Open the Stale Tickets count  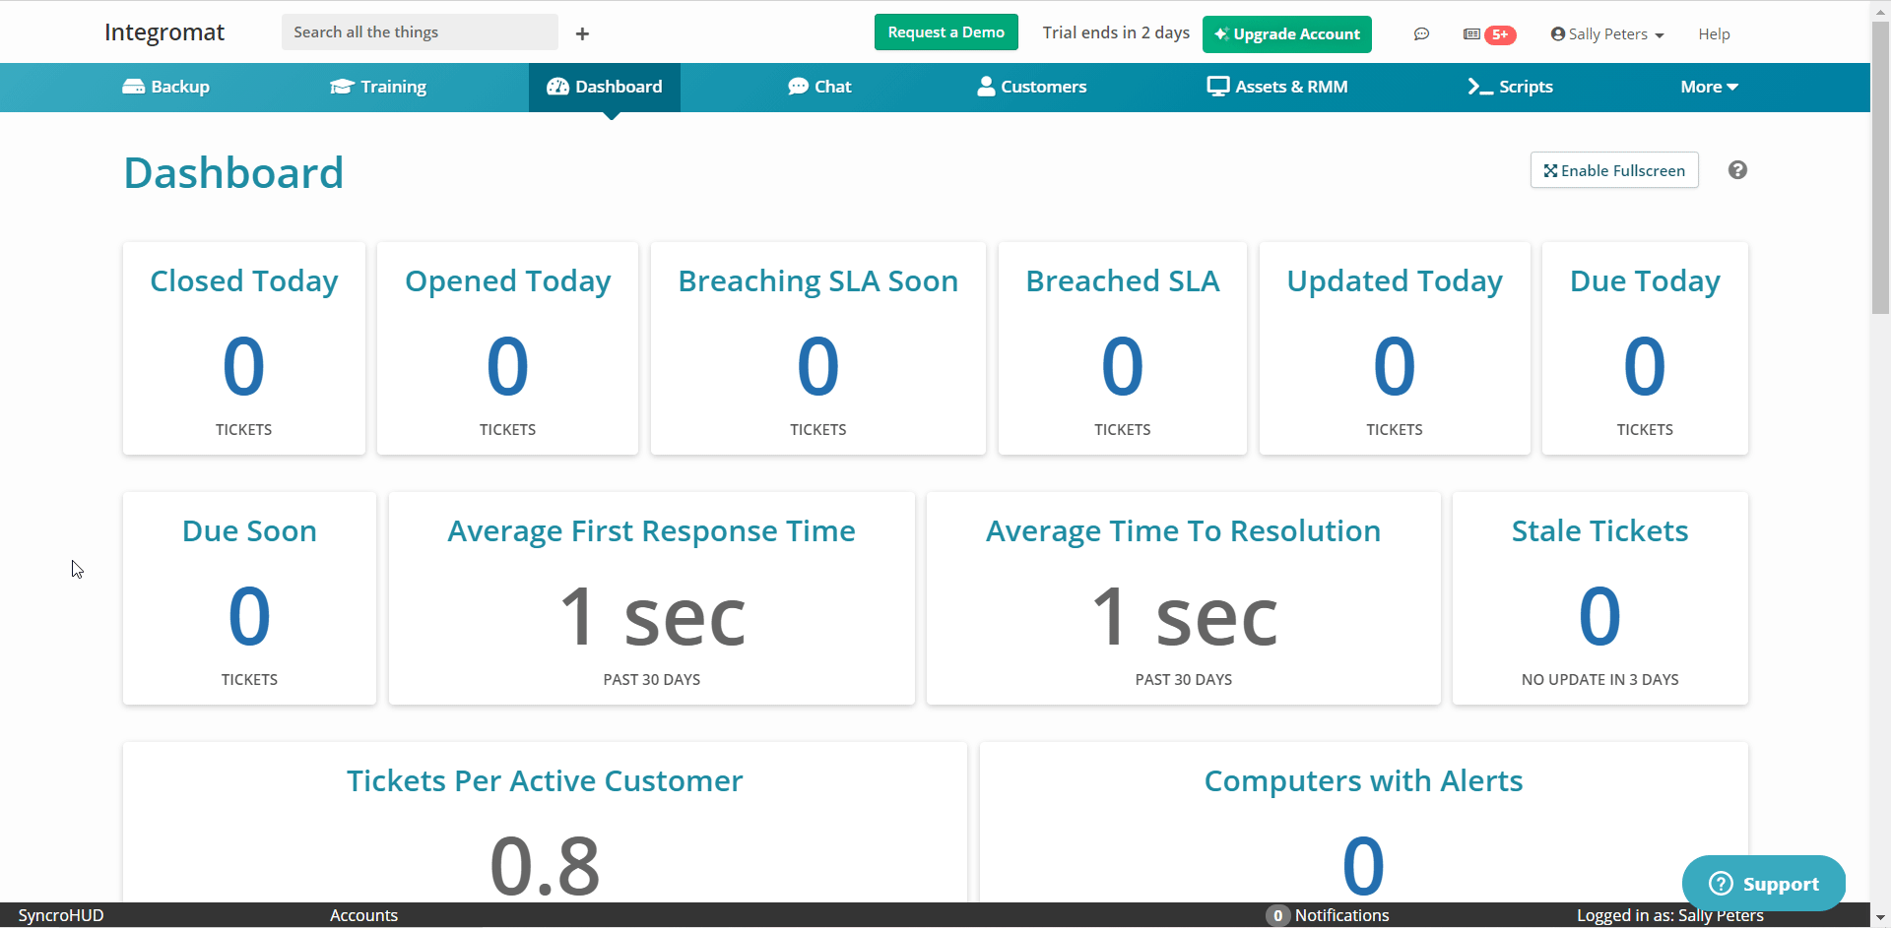1599,616
